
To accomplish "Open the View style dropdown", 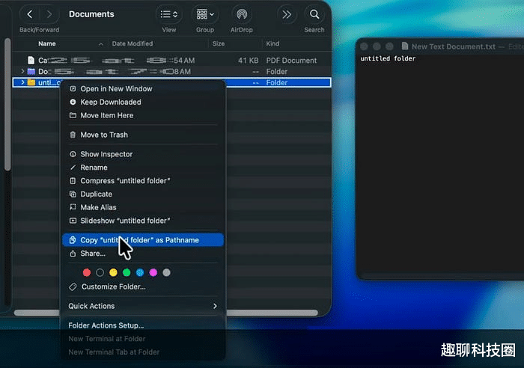I will click(x=169, y=14).
